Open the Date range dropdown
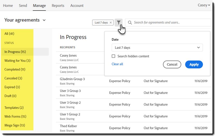The width and height of the screenshot is (215, 136). (x=157, y=48)
